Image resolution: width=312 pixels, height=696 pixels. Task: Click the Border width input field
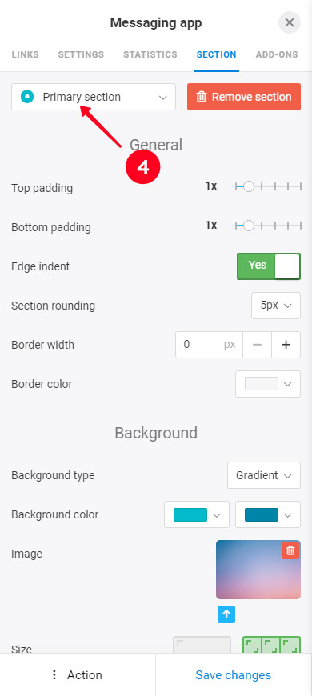tap(209, 345)
